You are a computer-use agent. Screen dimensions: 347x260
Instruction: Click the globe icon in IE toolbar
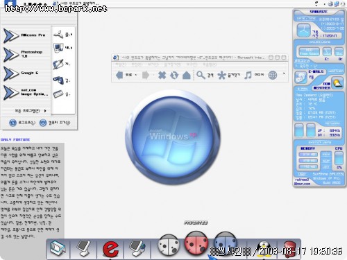(273, 76)
